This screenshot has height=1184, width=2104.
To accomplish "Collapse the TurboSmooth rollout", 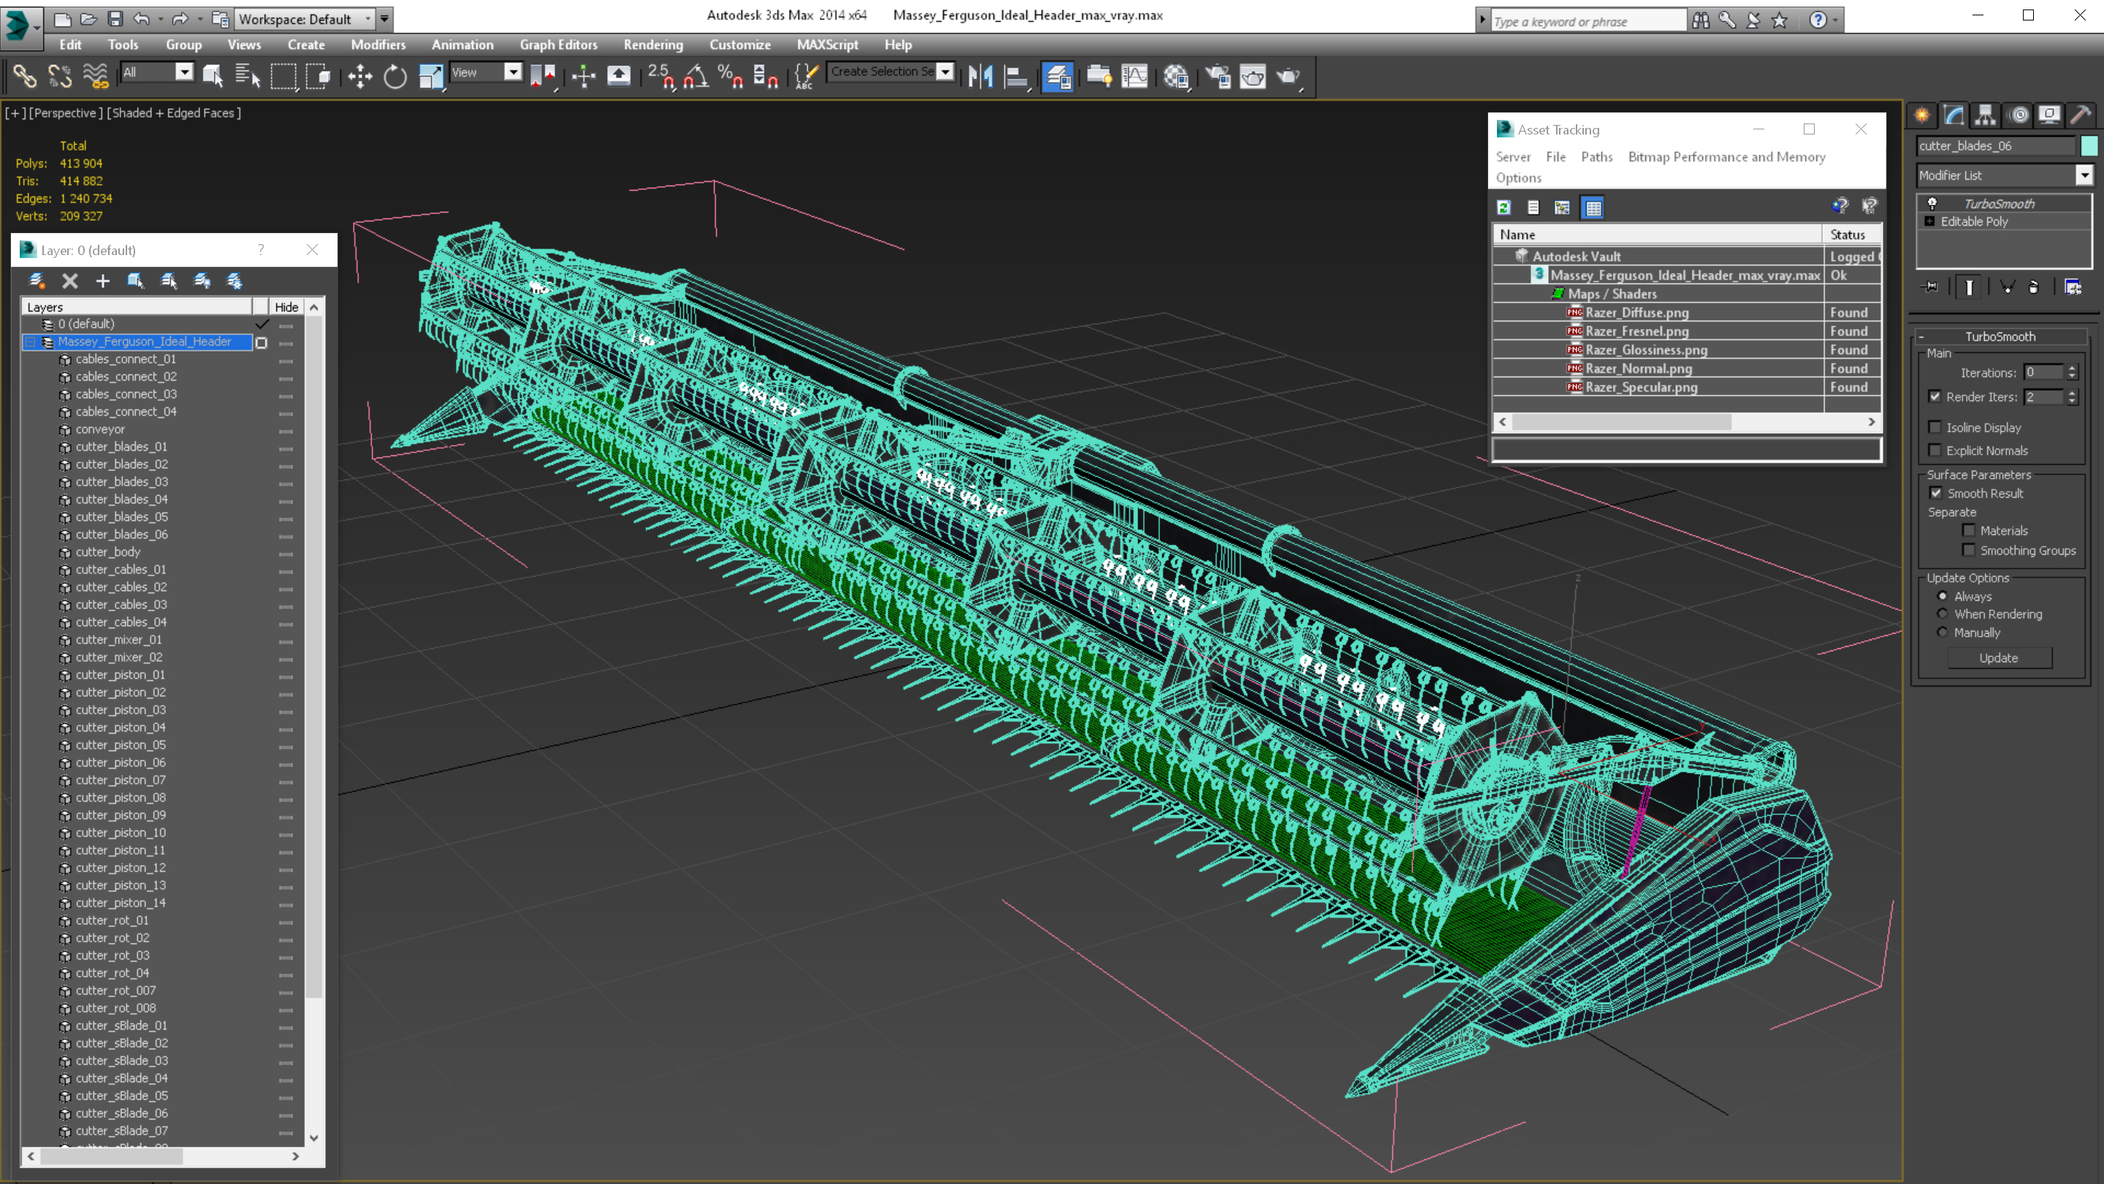I will click(1922, 337).
